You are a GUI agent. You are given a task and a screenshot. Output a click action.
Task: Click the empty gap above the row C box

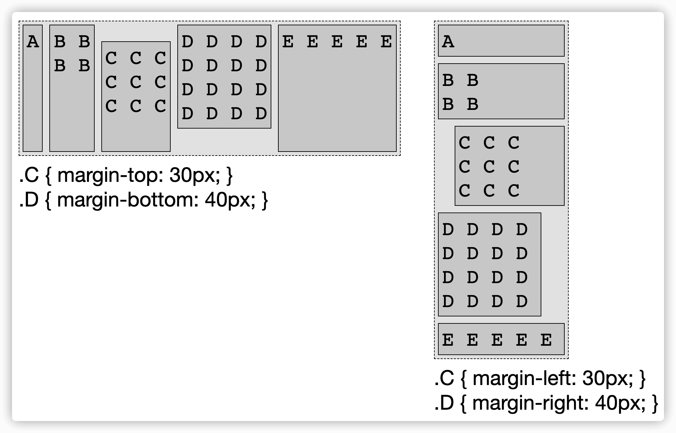coord(136,33)
